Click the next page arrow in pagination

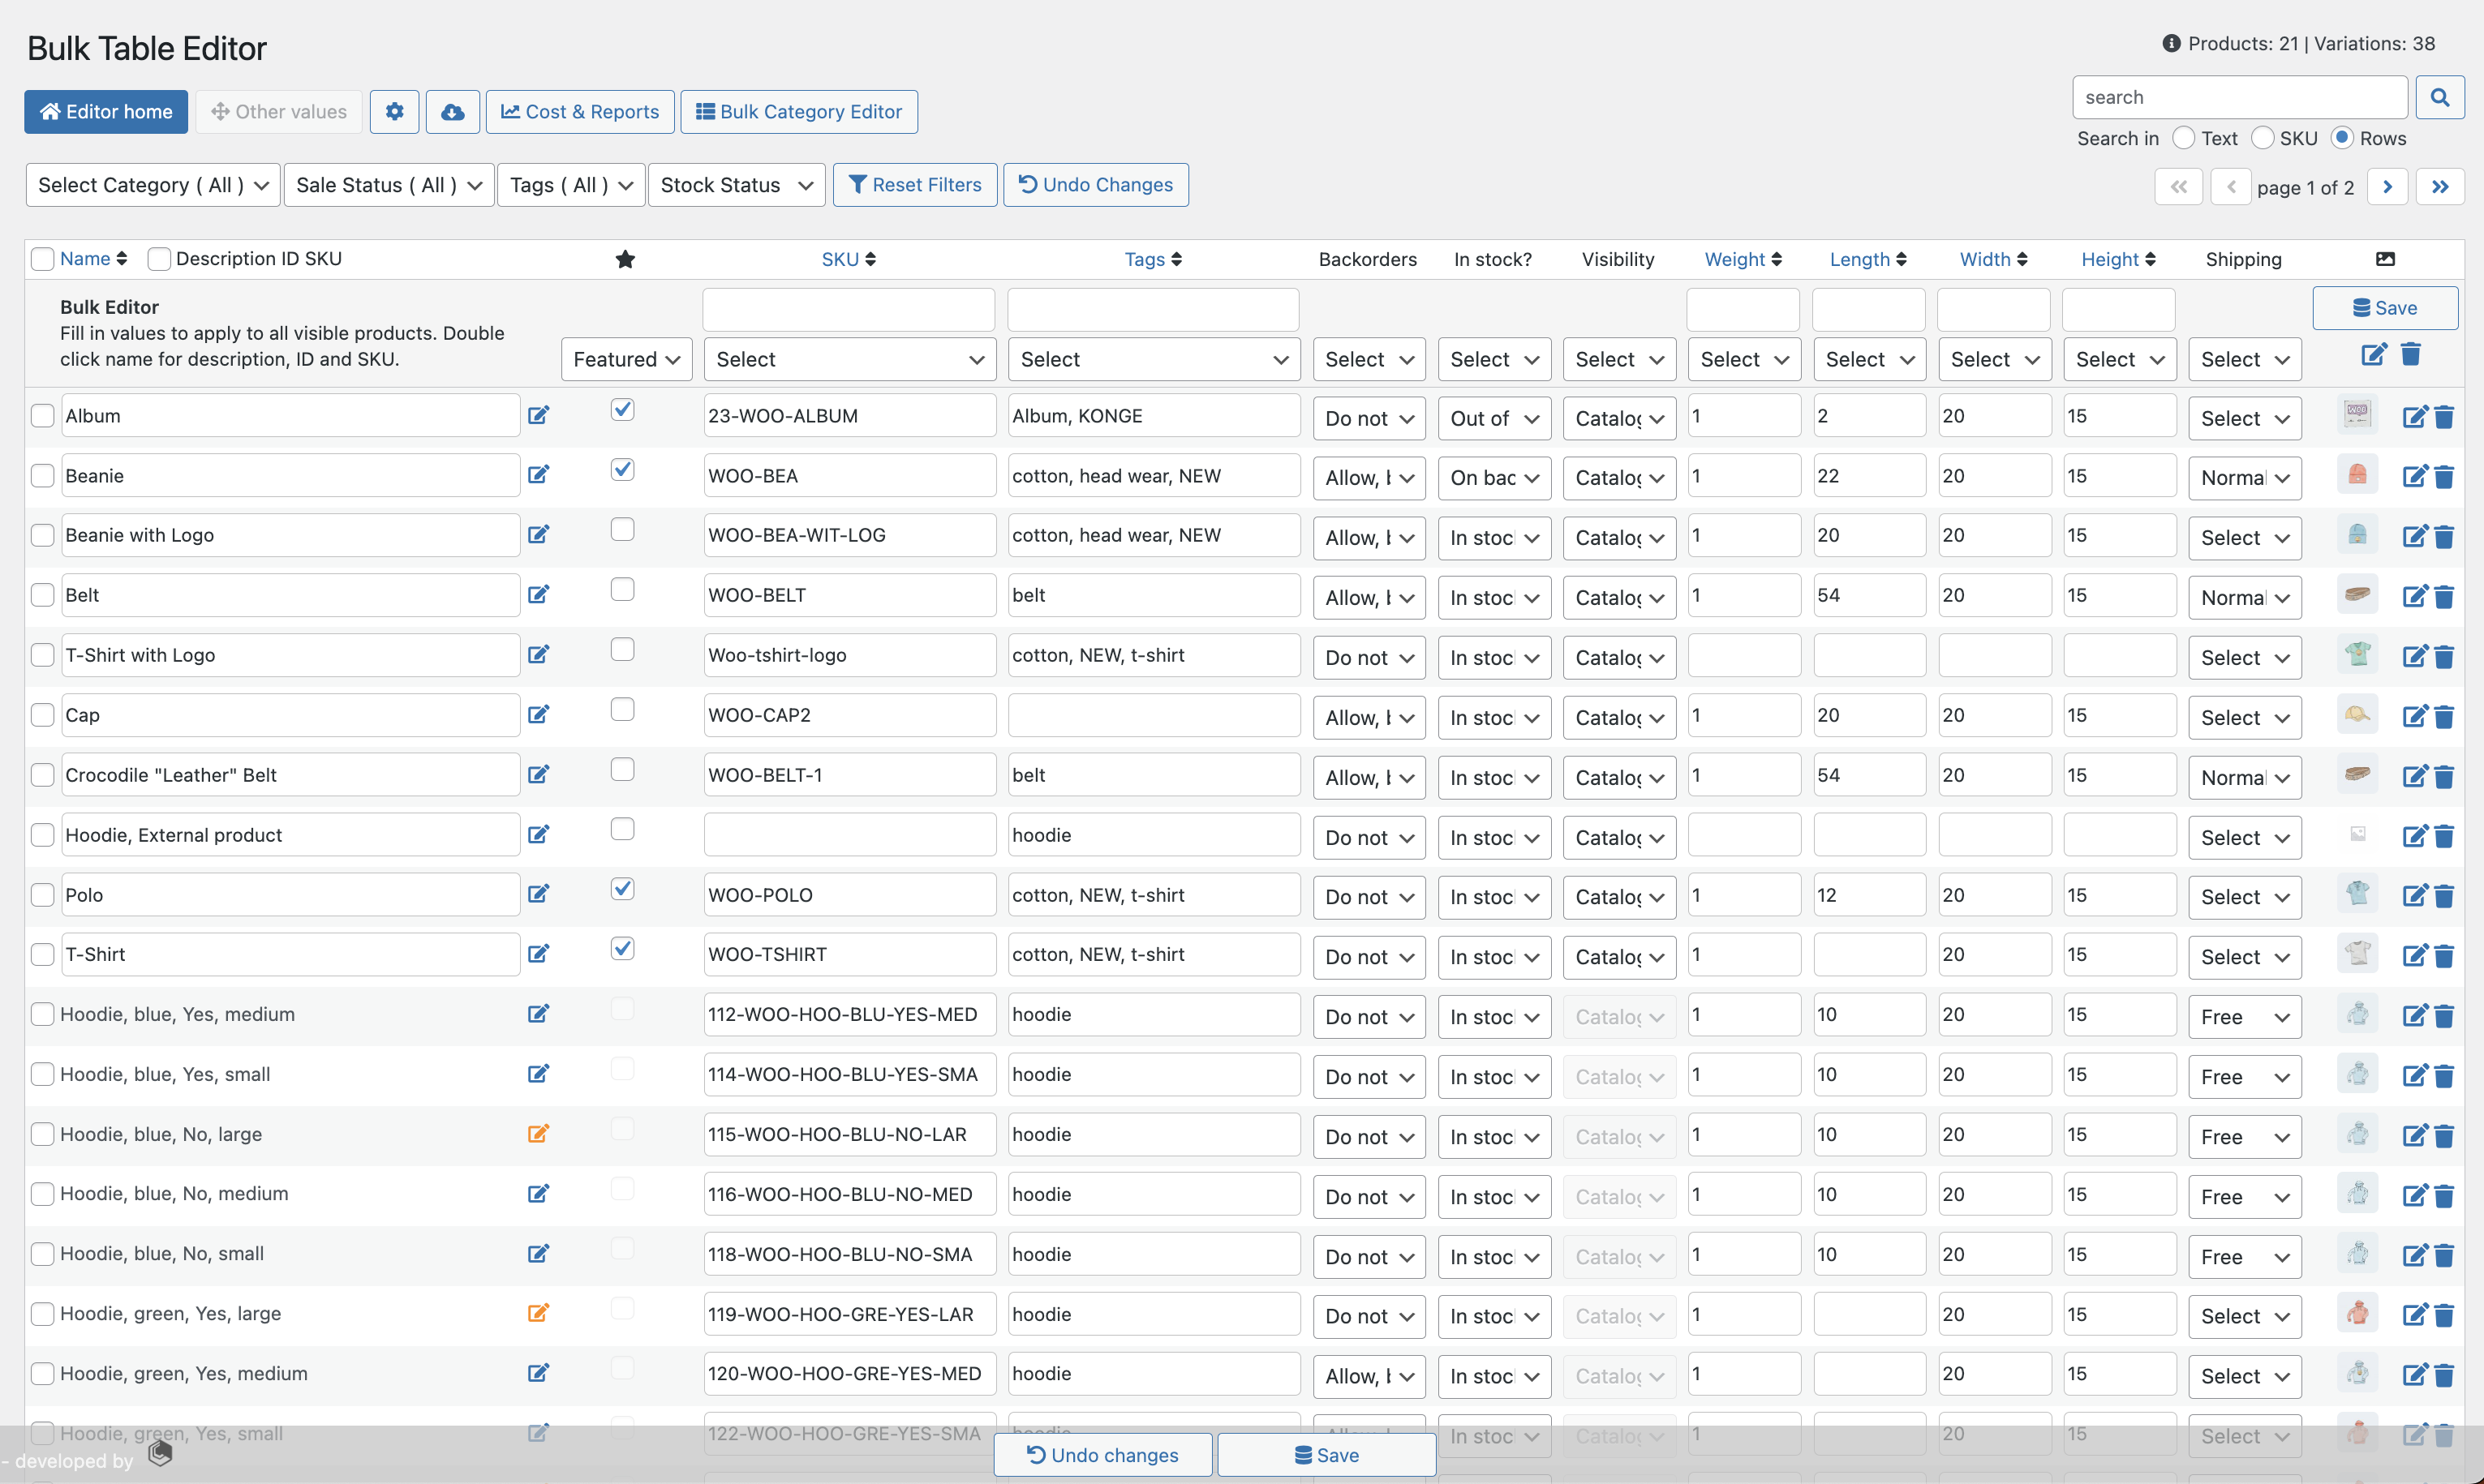[x=2389, y=186]
